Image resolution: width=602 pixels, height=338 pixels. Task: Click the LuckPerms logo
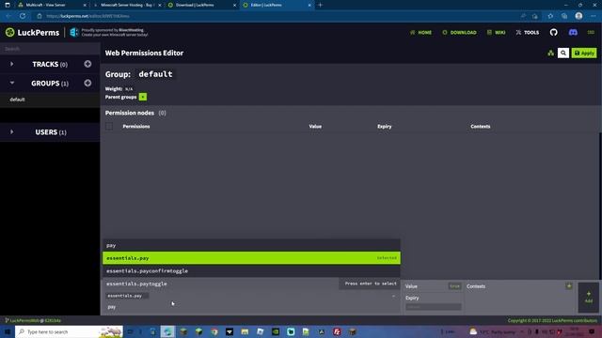pos(33,33)
